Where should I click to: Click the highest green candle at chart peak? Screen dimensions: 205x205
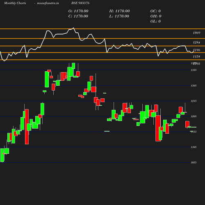click(x=73, y=66)
